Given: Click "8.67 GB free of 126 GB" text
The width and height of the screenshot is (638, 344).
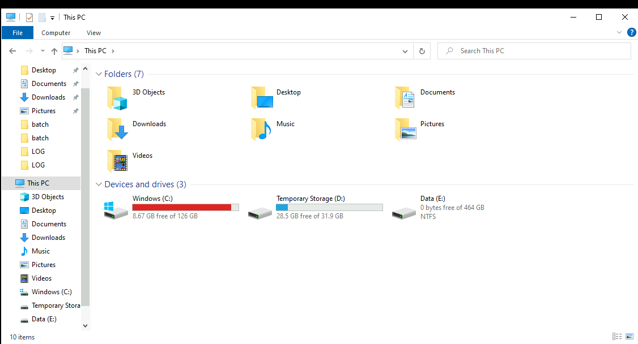Looking at the screenshot, I should tap(165, 216).
